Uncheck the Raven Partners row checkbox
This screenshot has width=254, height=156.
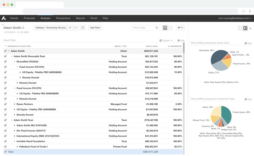[5, 104]
